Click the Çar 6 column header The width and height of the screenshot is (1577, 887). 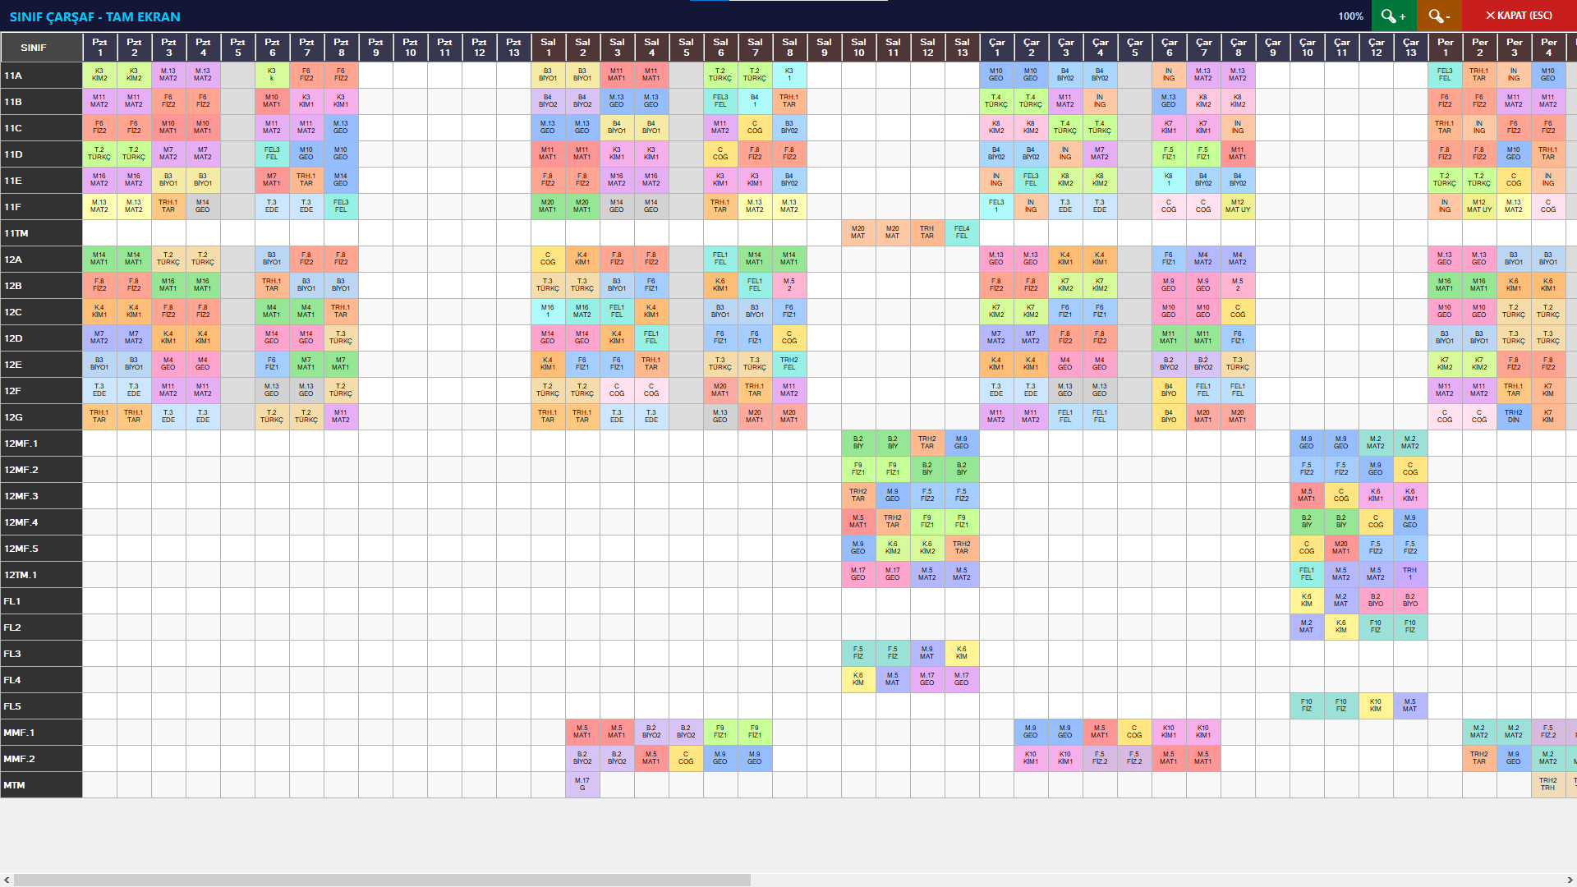point(1169,48)
